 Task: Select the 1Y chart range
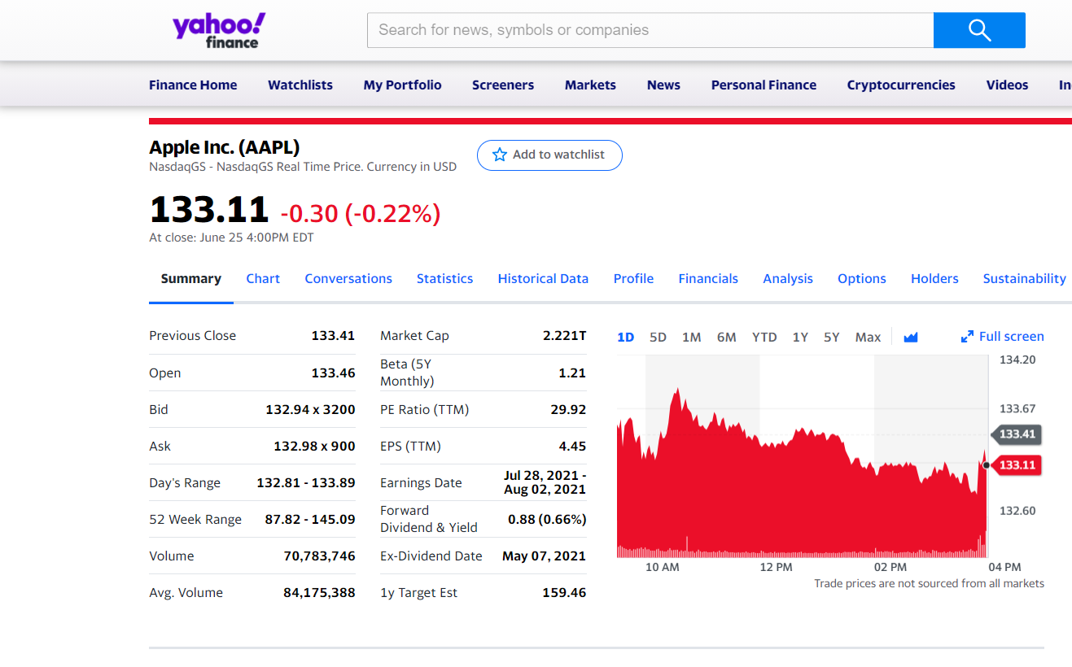point(800,337)
